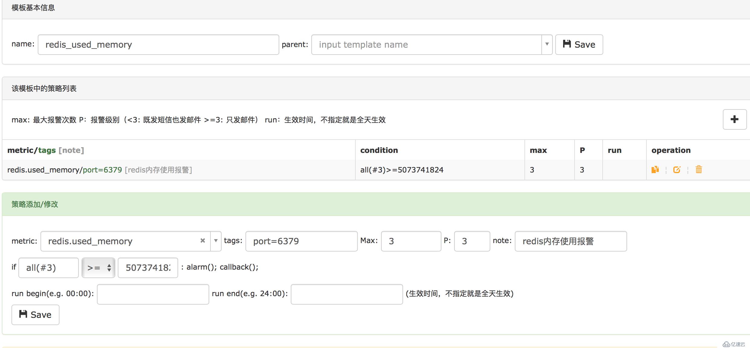Click the threshold value 50737418 input field
The image size is (750, 348).
(147, 267)
